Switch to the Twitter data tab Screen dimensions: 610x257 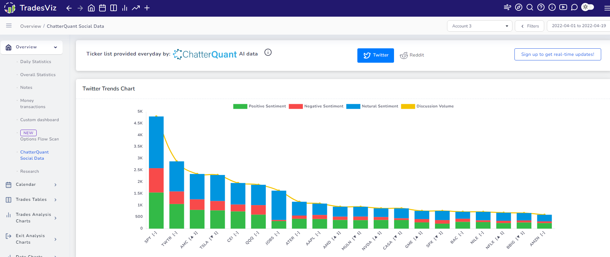click(x=376, y=55)
